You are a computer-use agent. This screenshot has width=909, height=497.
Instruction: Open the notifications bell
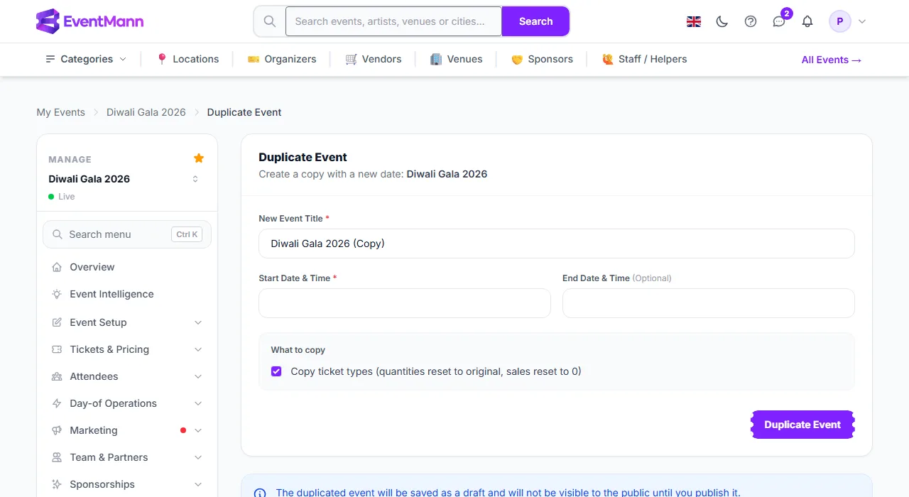(x=807, y=21)
